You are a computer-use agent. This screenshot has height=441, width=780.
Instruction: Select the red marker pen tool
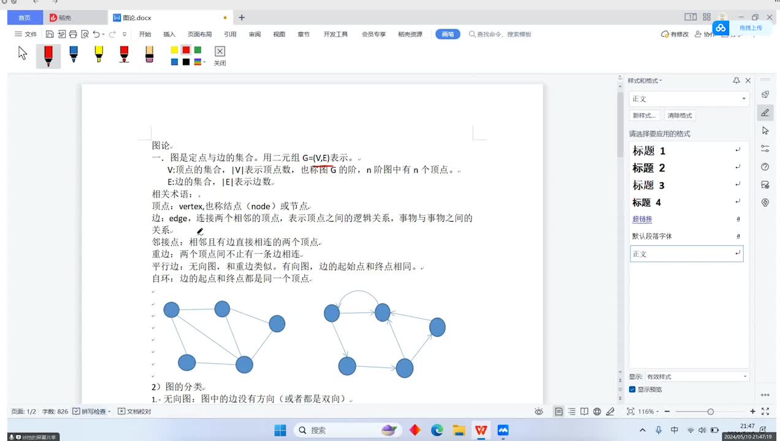[x=48, y=55]
